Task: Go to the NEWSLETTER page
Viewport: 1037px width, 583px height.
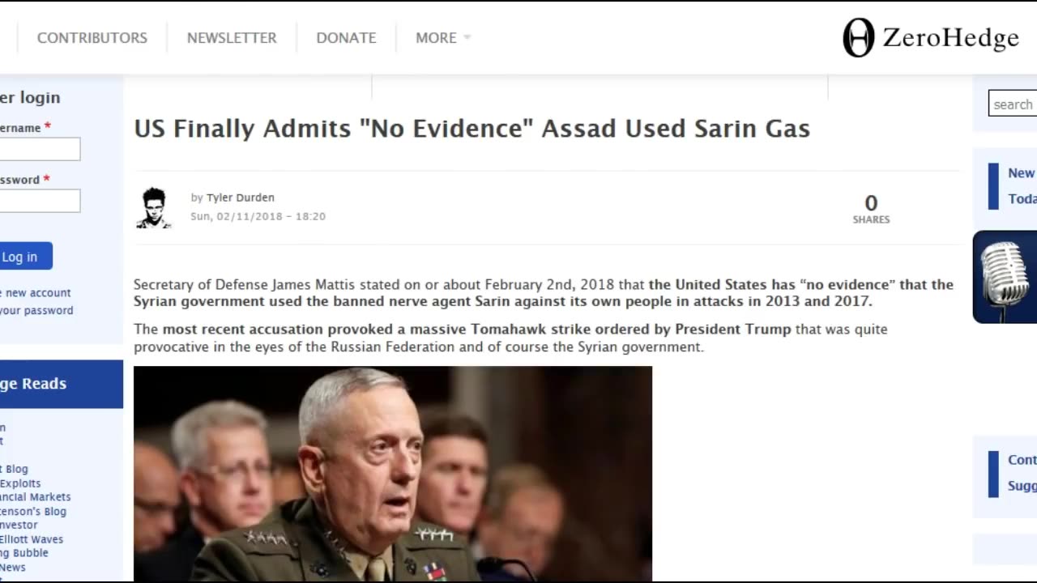Action: pyautogui.click(x=232, y=38)
